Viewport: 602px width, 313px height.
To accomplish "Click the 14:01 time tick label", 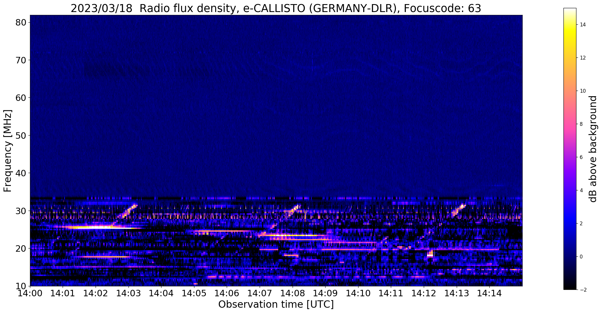I will (63, 293).
